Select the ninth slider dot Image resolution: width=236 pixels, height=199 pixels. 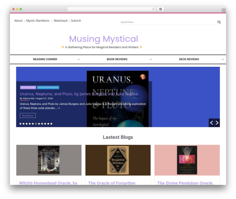tap(45, 124)
